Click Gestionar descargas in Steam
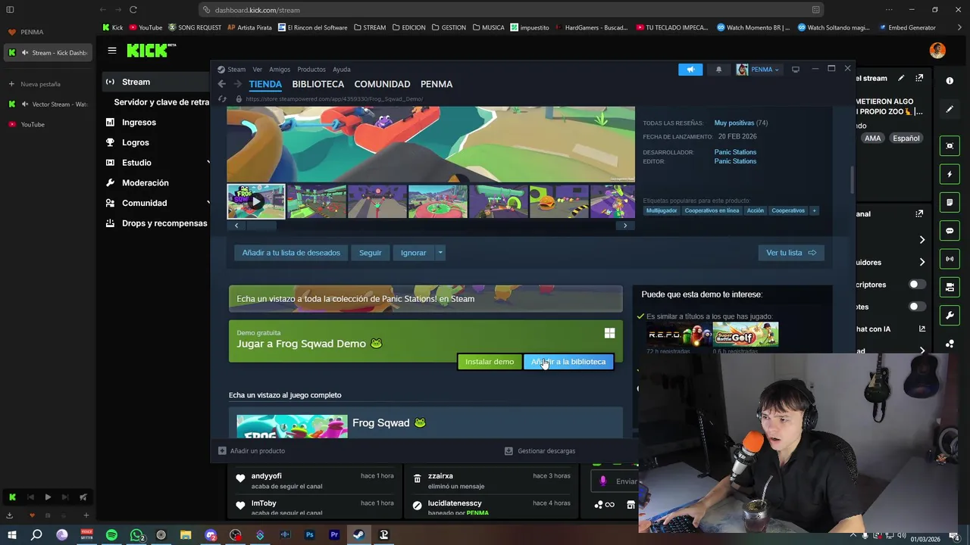 click(540, 451)
